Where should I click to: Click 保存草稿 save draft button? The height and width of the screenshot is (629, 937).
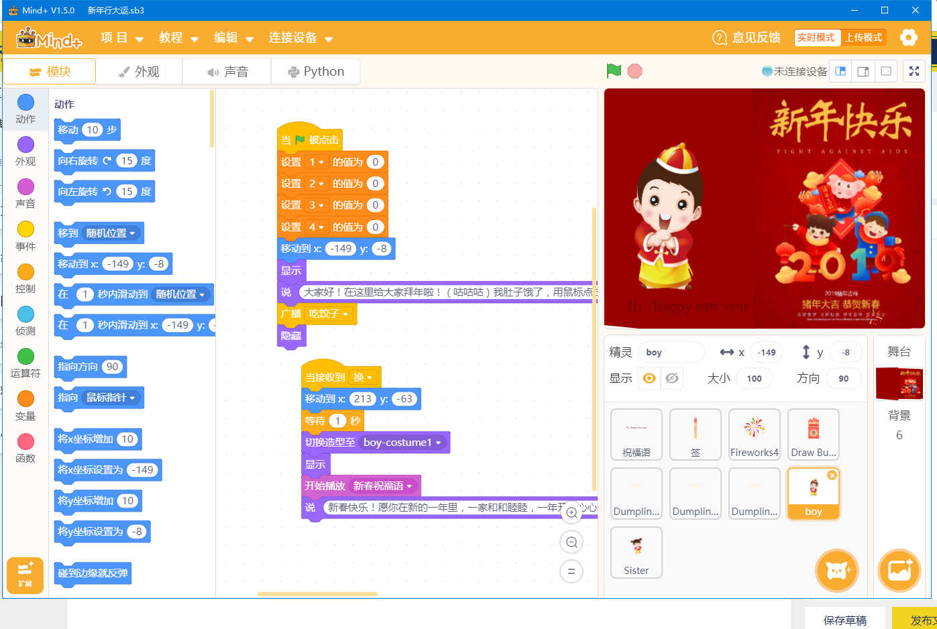point(845,620)
